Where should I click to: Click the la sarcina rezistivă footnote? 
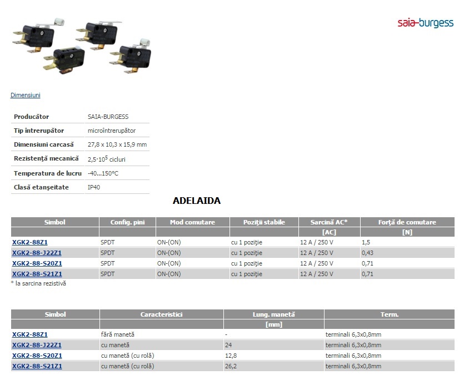coord(38,283)
